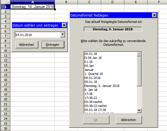The height and width of the screenshot is (131, 167).
Task: Click into the 14.01.2018 date input field
Action: 38,35
